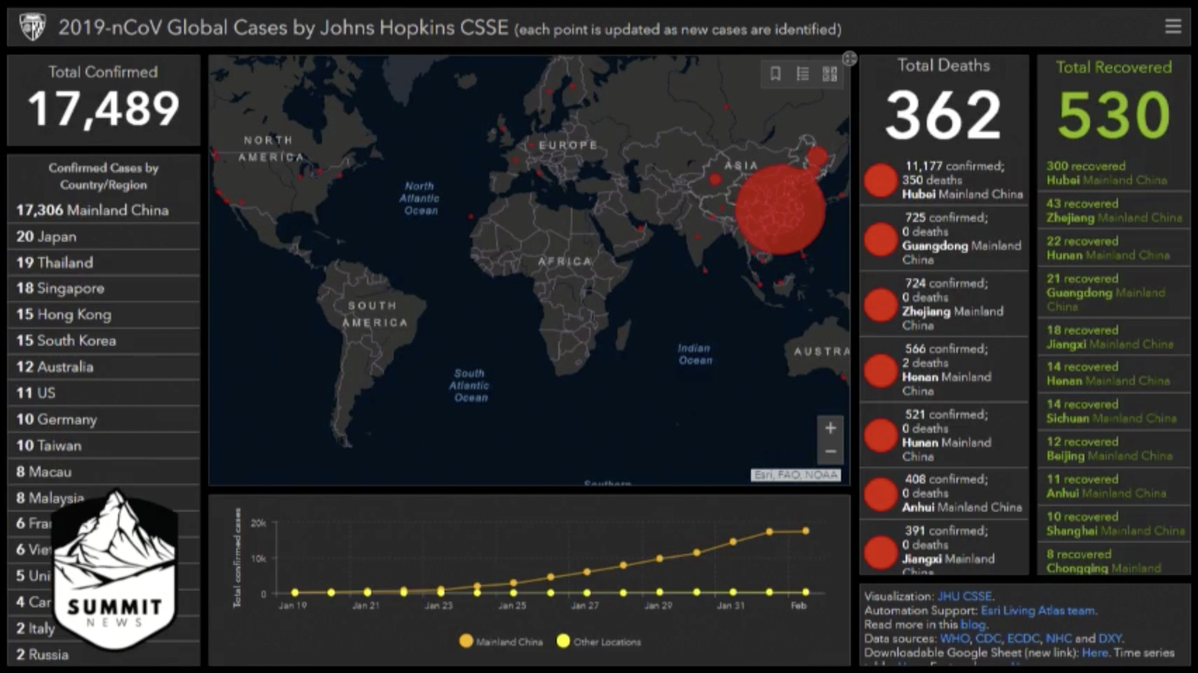Open the Google Sheet 'Here' link
This screenshot has height=673, width=1198.
coord(1094,653)
